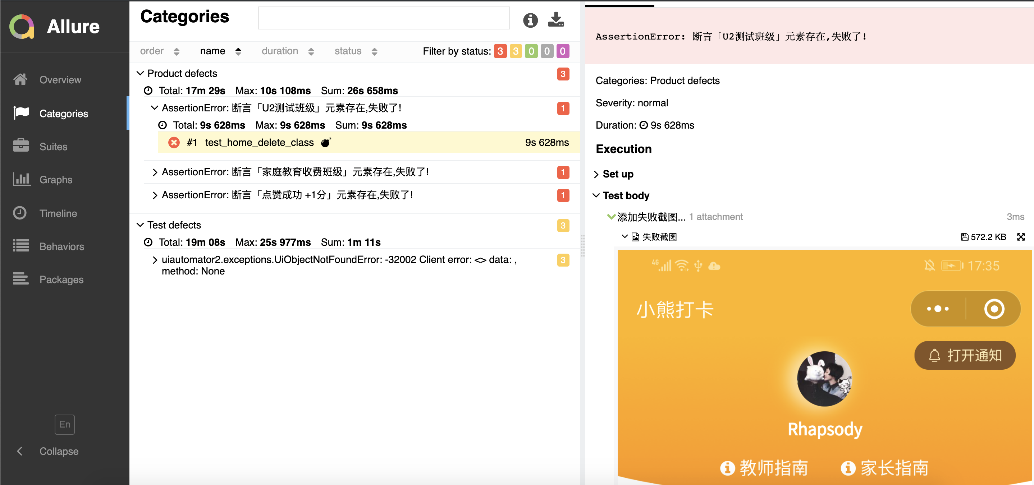This screenshot has width=1034, height=485.
Task: Open the Overview home icon
Action: [x=20, y=79]
